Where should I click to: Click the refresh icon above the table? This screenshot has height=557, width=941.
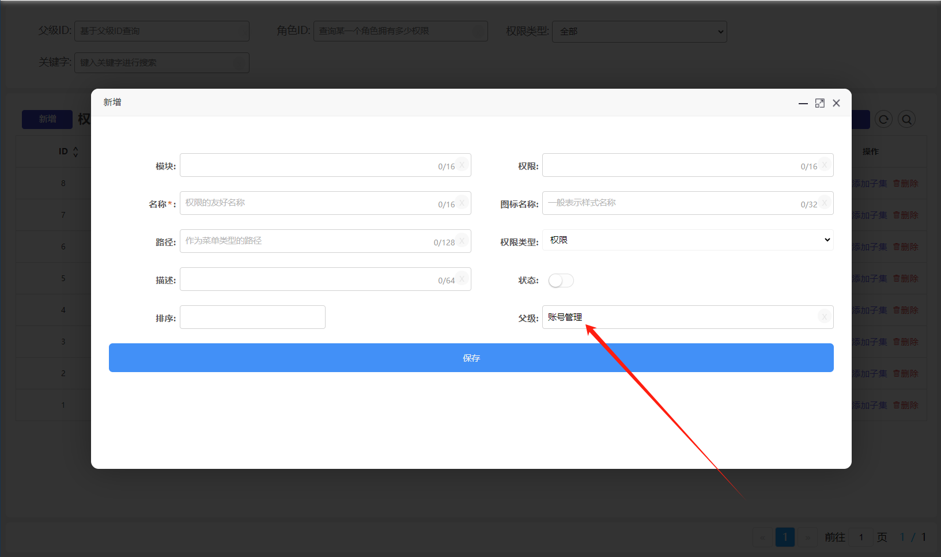pos(883,119)
